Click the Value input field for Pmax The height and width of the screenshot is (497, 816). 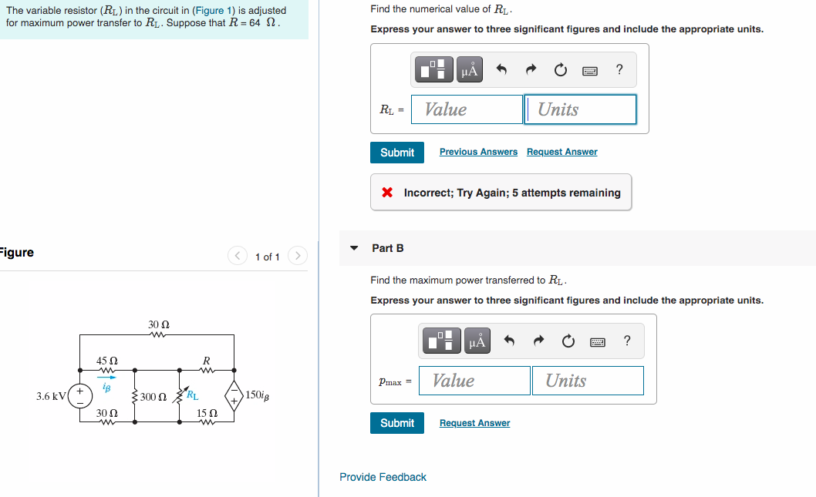tap(474, 381)
